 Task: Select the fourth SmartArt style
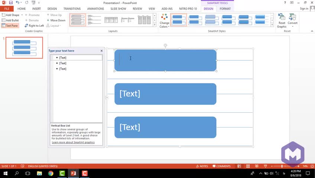(228, 20)
